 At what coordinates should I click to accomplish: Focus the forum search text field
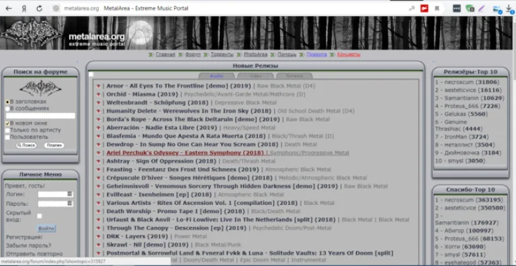pos(41,116)
